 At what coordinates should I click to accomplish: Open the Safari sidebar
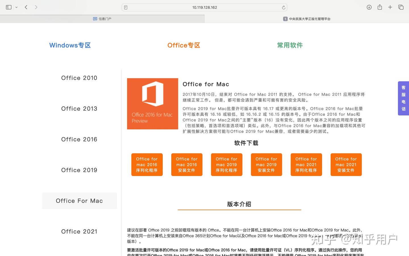coord(9,7)
